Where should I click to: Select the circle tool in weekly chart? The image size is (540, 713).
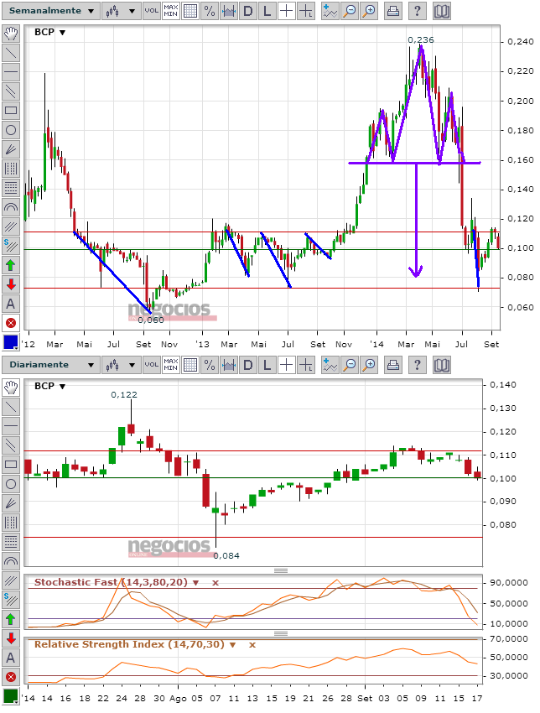(10, 130)
